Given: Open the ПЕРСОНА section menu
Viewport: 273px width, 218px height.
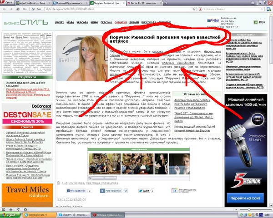Looking at the screenshot, I should tap(106, 22).
